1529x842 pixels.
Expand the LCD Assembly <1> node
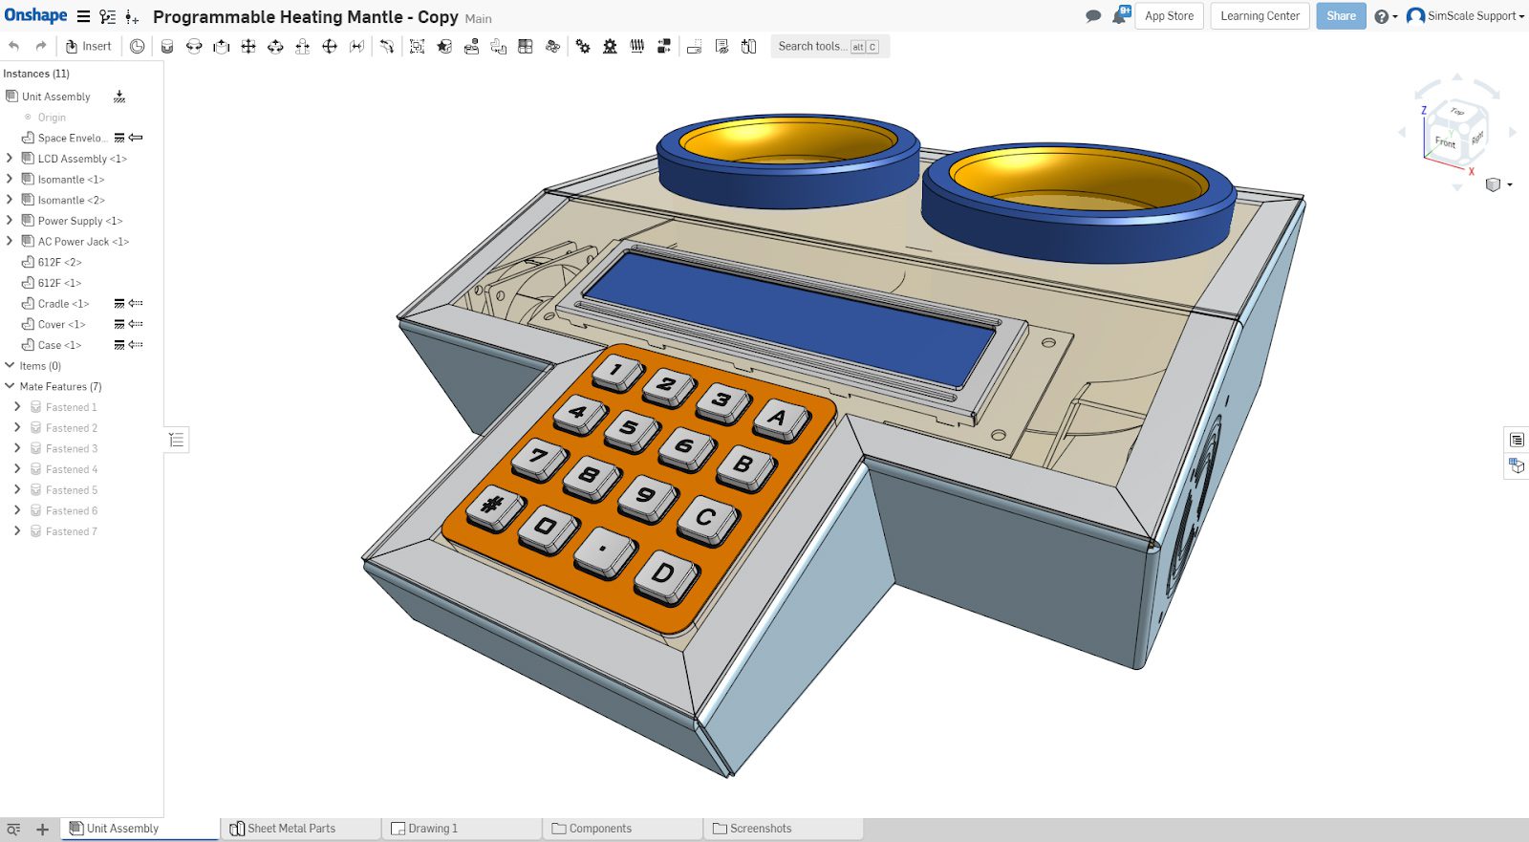pyautogui.click(x=10, y=159)
